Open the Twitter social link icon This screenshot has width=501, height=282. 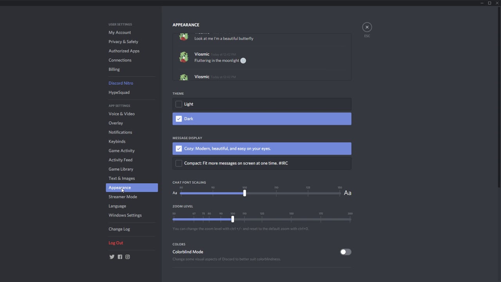point(112,257)
